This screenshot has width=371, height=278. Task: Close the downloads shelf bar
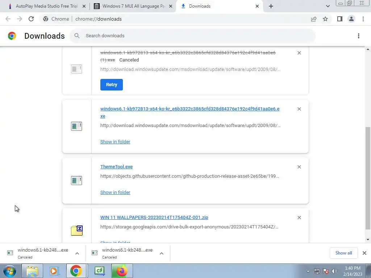(364, 253)
